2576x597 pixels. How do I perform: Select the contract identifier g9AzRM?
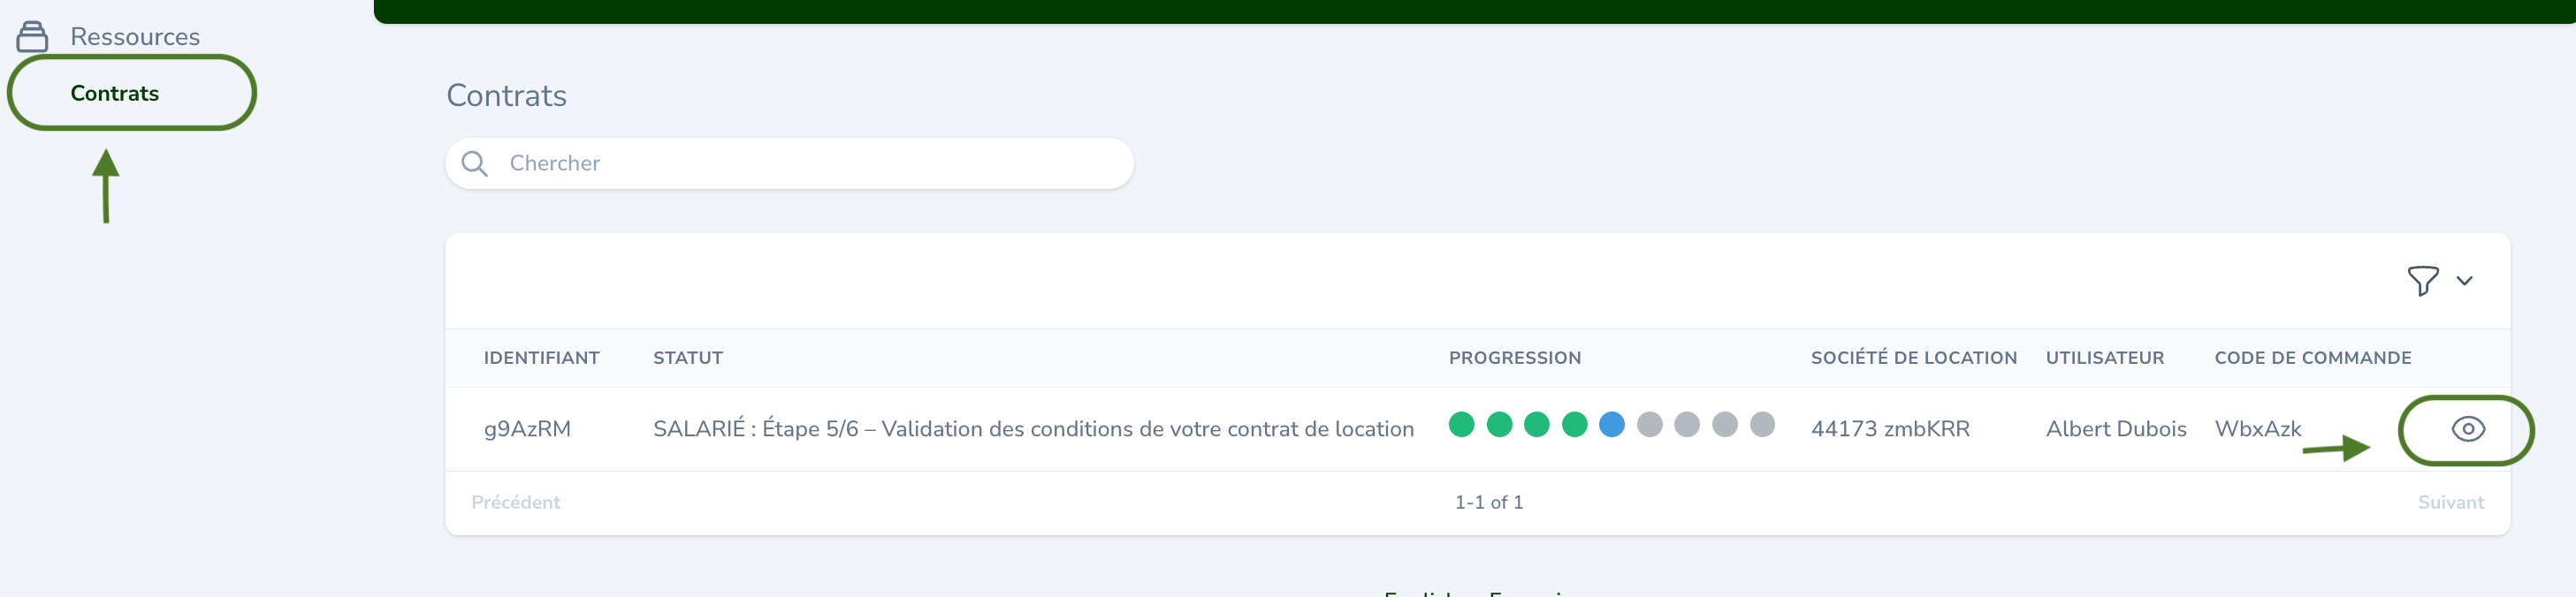pos(527,429)
